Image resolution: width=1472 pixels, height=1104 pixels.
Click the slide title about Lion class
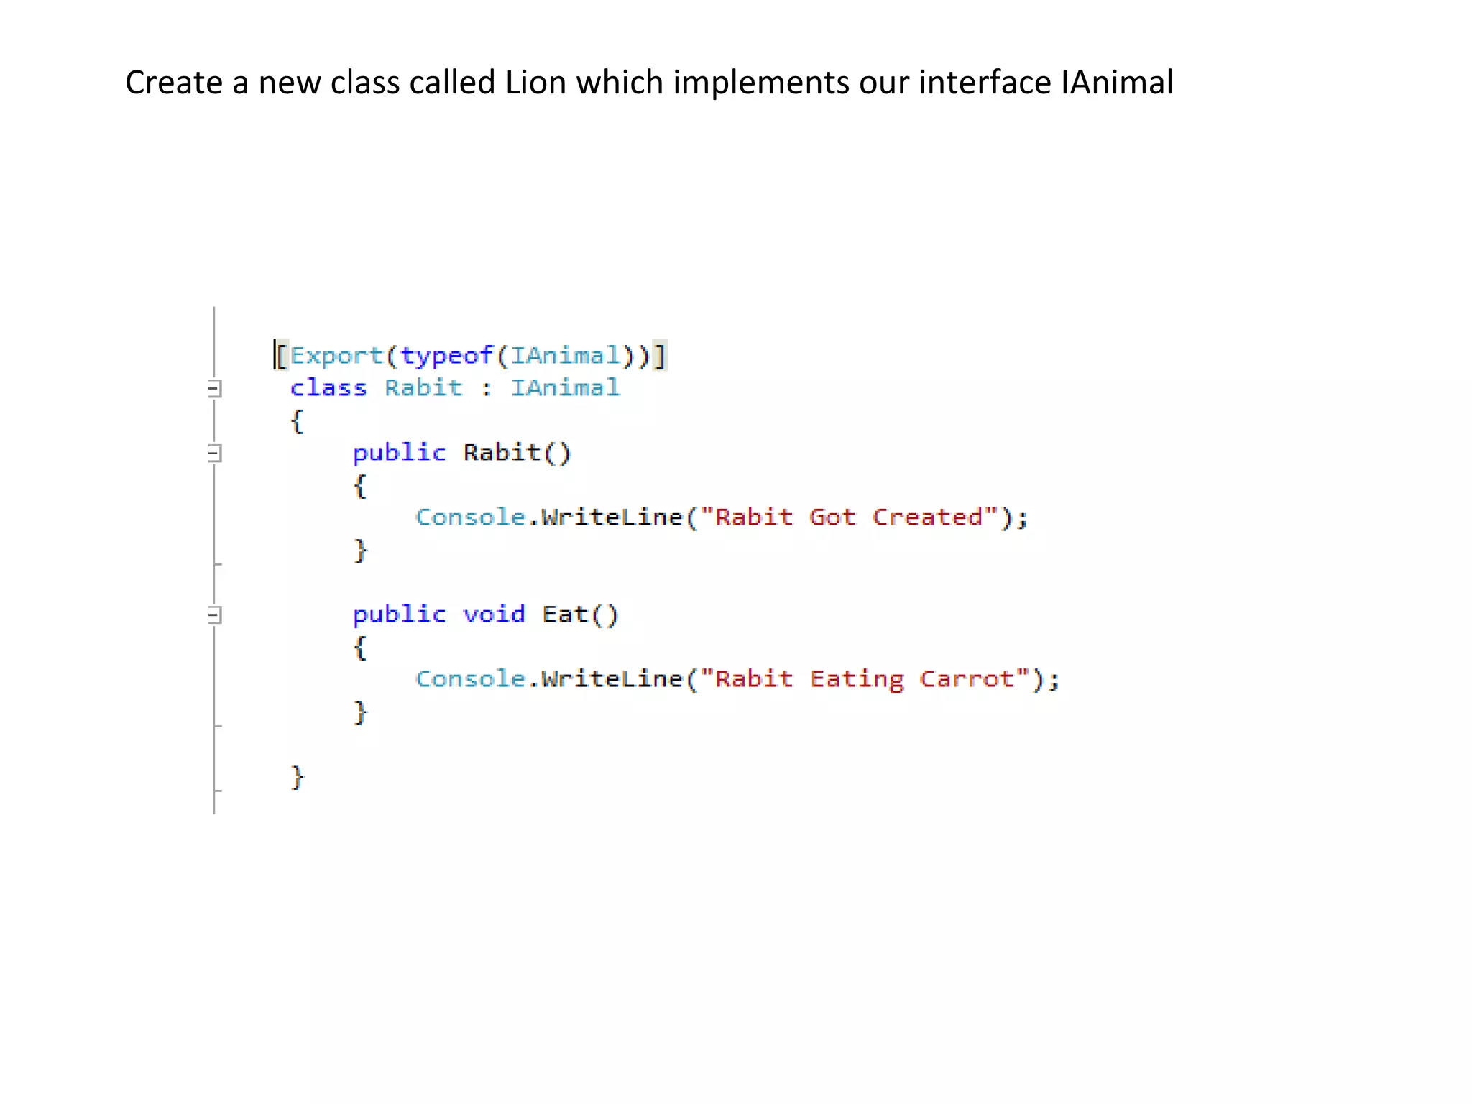pyautogui.click(x=649, y=82)
